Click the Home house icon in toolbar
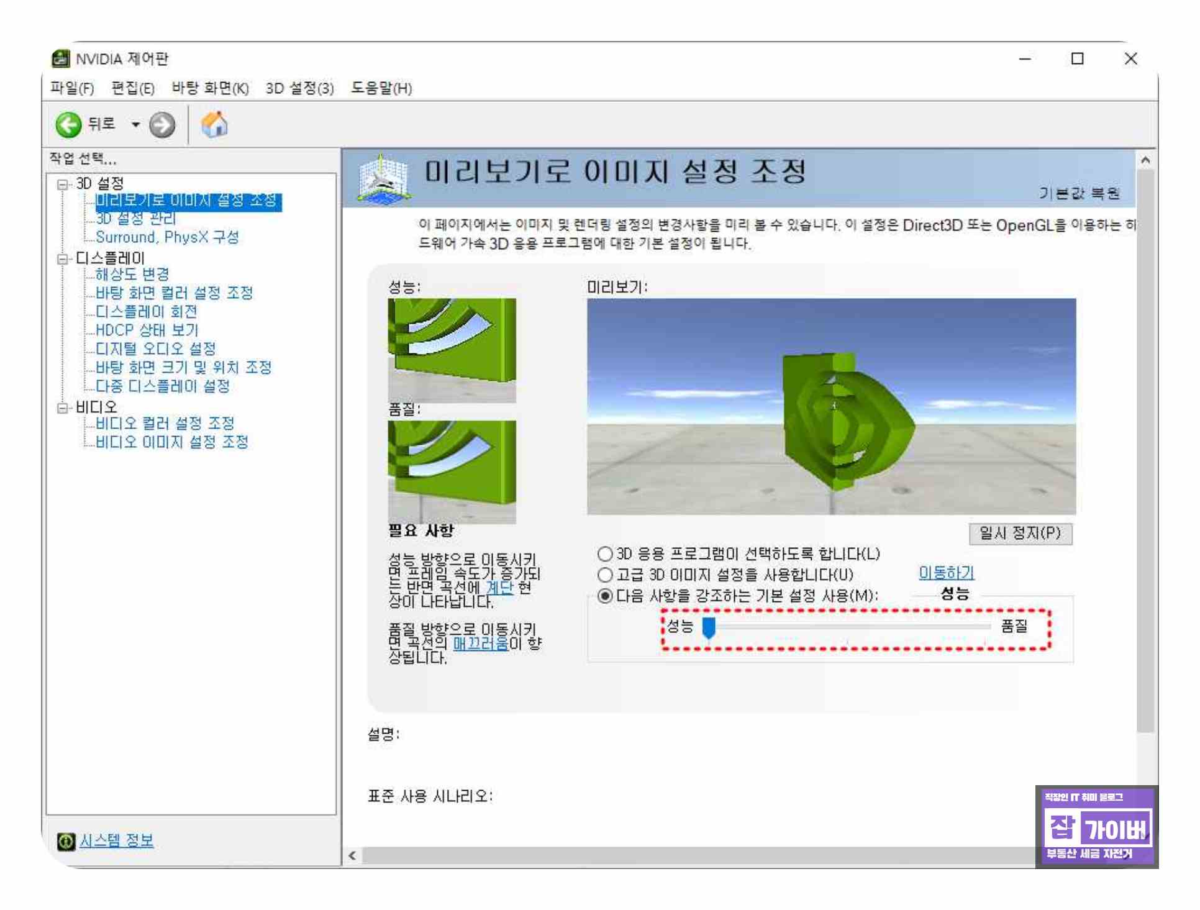 coord(214,125)
